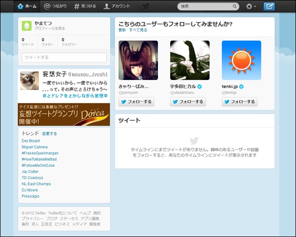The height and width of the screenshot is (237, 296).
Task: Open footer link 素材
Action: click(25, 224)
